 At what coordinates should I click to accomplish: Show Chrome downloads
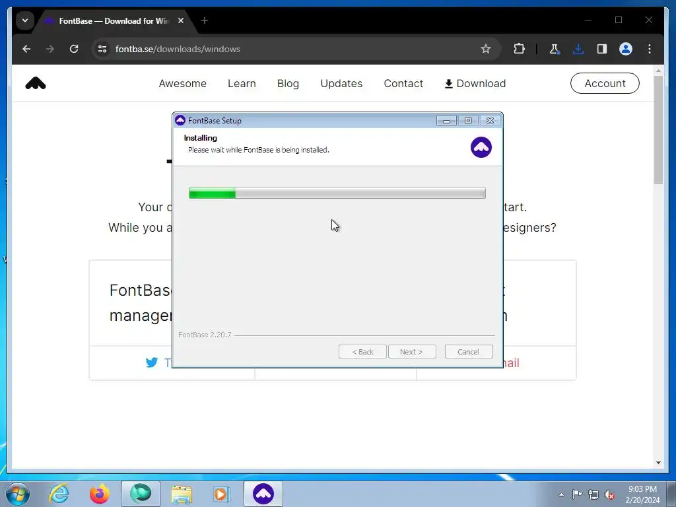point(578,49)
